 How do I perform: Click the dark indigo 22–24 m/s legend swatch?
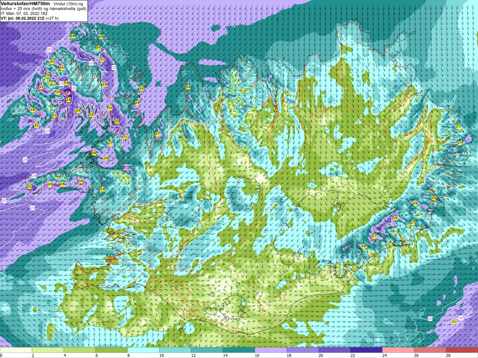(x=366, y=350)
